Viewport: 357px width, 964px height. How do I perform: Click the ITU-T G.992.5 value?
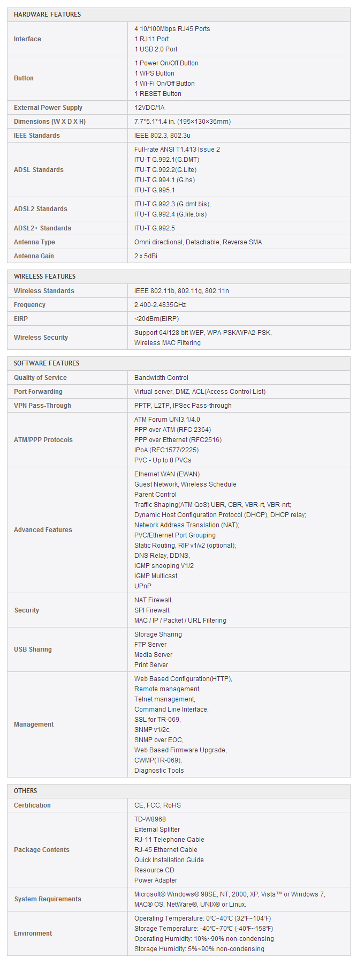pyautogui.click(x=154, y=228)
